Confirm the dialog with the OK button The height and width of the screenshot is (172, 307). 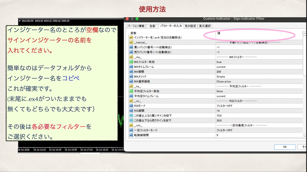point(285,147)
